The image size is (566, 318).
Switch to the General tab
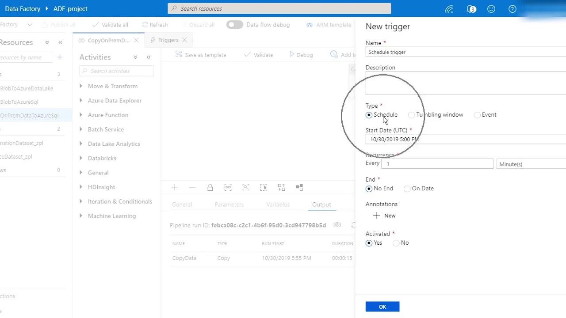(182, 204)
